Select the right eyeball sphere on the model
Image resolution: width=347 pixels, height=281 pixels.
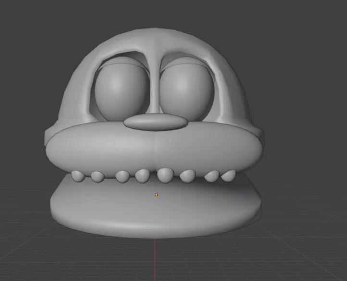(186, 92)
